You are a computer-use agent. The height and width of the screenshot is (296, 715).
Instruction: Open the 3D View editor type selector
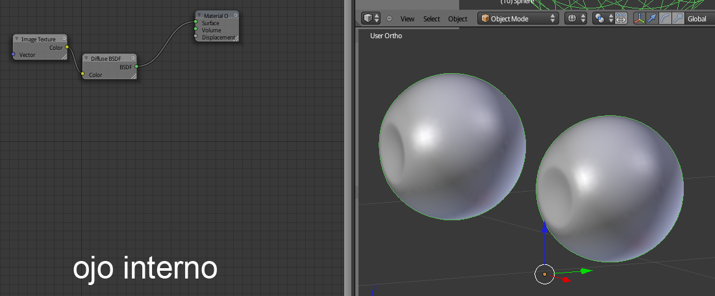pos(370,19)
